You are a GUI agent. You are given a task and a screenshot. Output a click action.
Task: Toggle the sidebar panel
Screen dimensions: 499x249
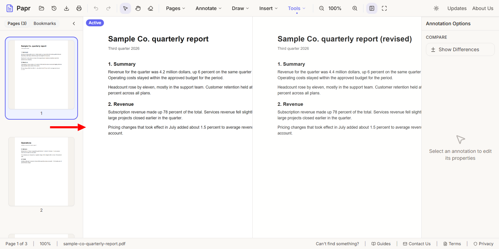(372, 8)
